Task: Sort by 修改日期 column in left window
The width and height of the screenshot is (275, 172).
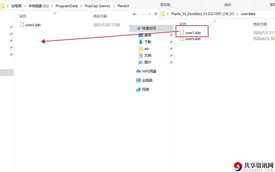Action: tap(100, 16)
